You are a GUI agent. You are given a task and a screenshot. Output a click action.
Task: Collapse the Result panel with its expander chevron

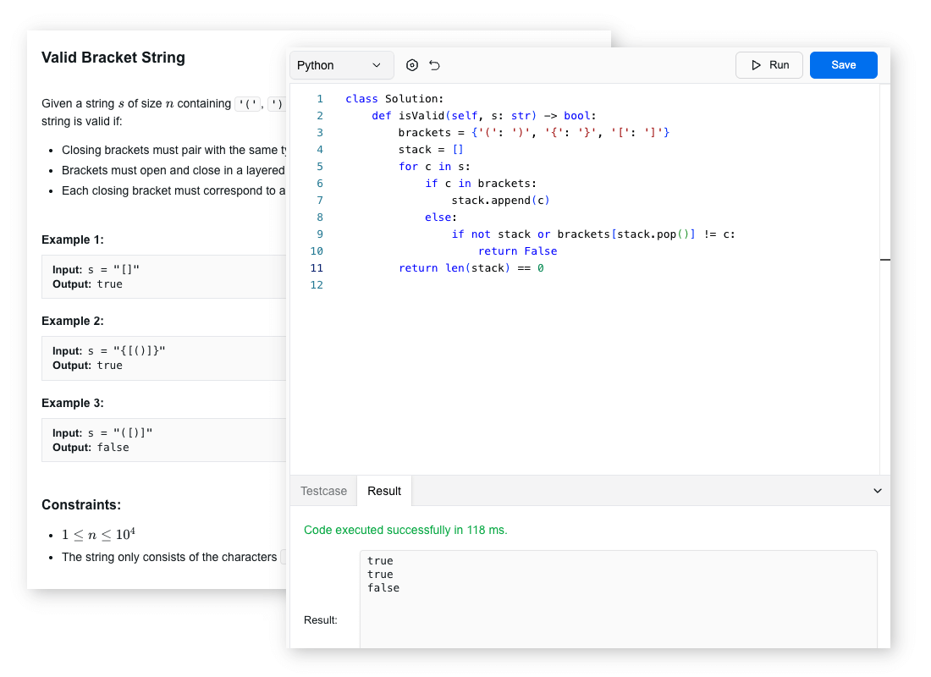point(878,490)
